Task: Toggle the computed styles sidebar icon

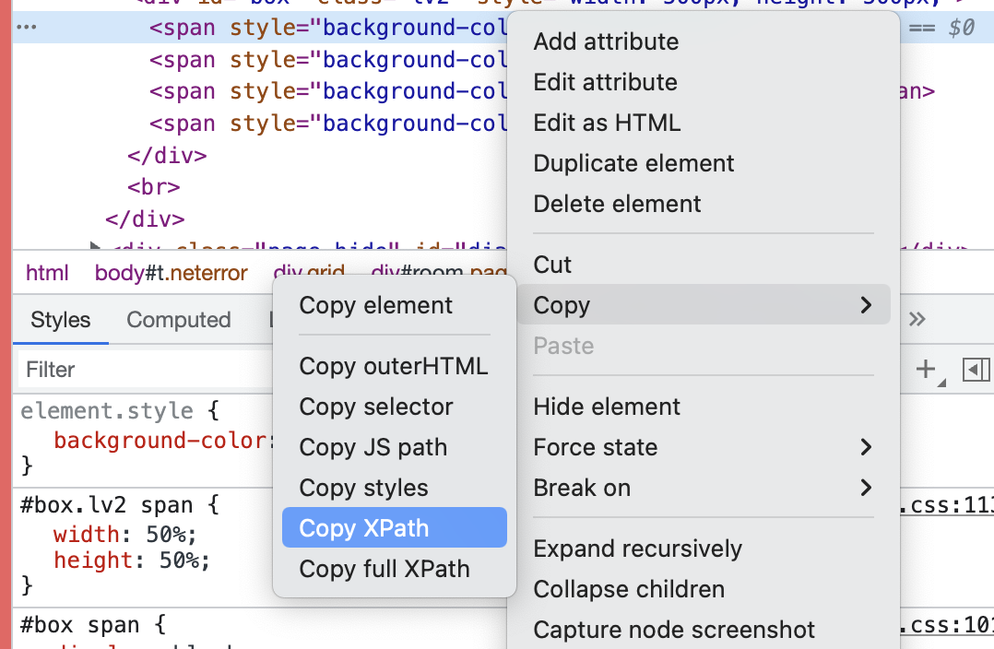Action: coord(976,370)
